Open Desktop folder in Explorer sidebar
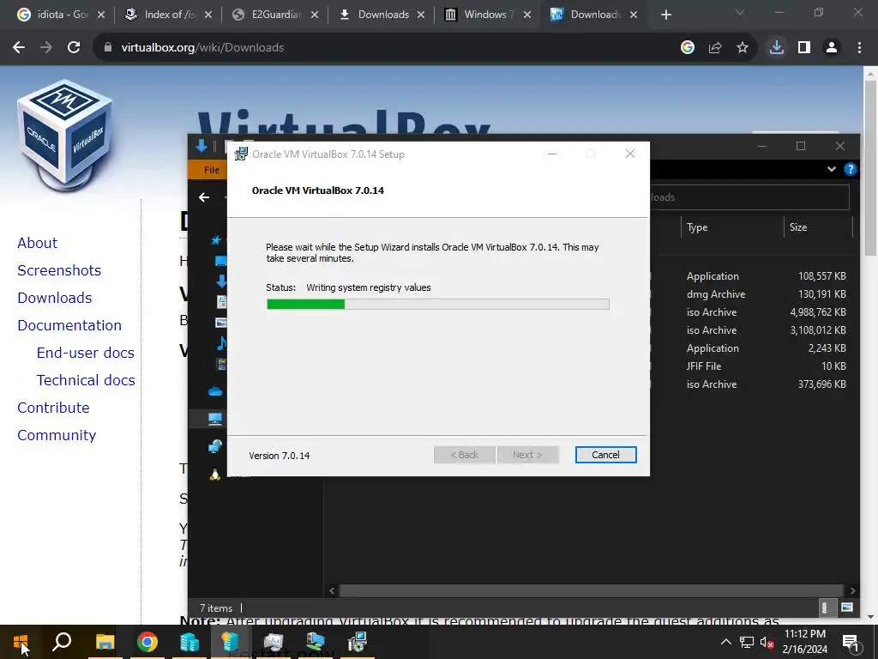 coord(220,261)
